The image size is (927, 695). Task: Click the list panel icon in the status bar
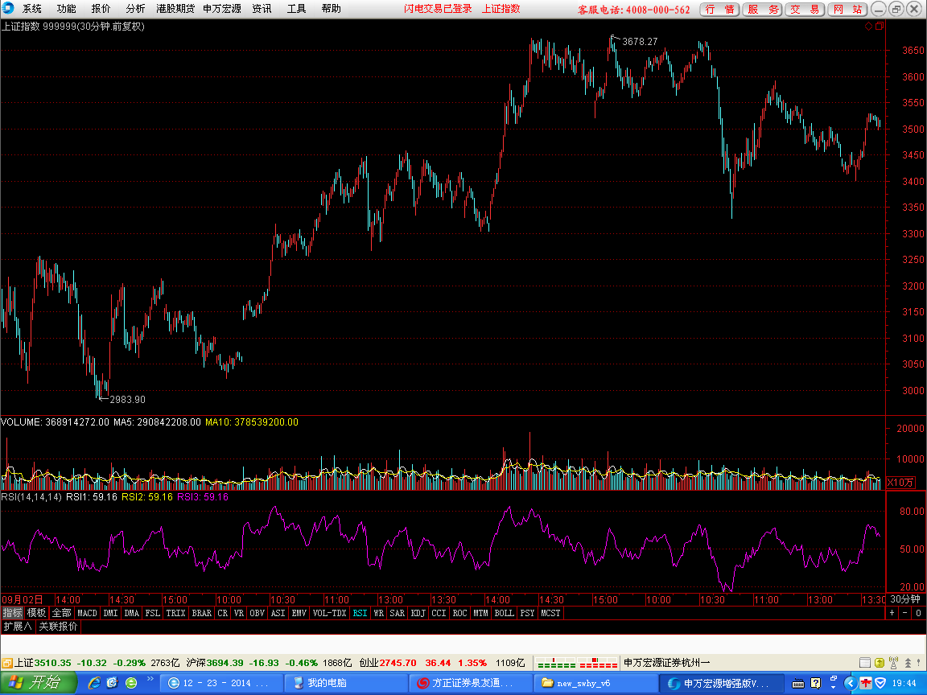[x=865, y=663]
